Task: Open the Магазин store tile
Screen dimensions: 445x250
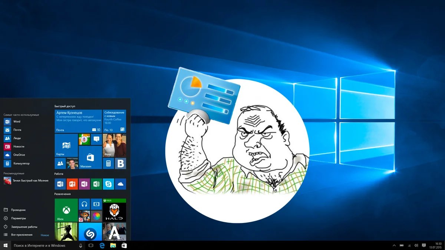Action: click(90, 157)
